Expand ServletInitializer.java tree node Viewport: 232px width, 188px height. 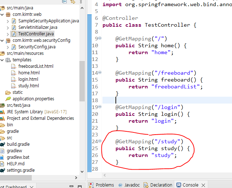pyautogui.click(x=8, y=28)
